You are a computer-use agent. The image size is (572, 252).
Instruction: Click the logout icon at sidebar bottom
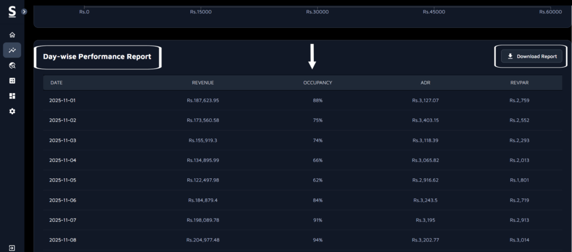click(12, 248)
